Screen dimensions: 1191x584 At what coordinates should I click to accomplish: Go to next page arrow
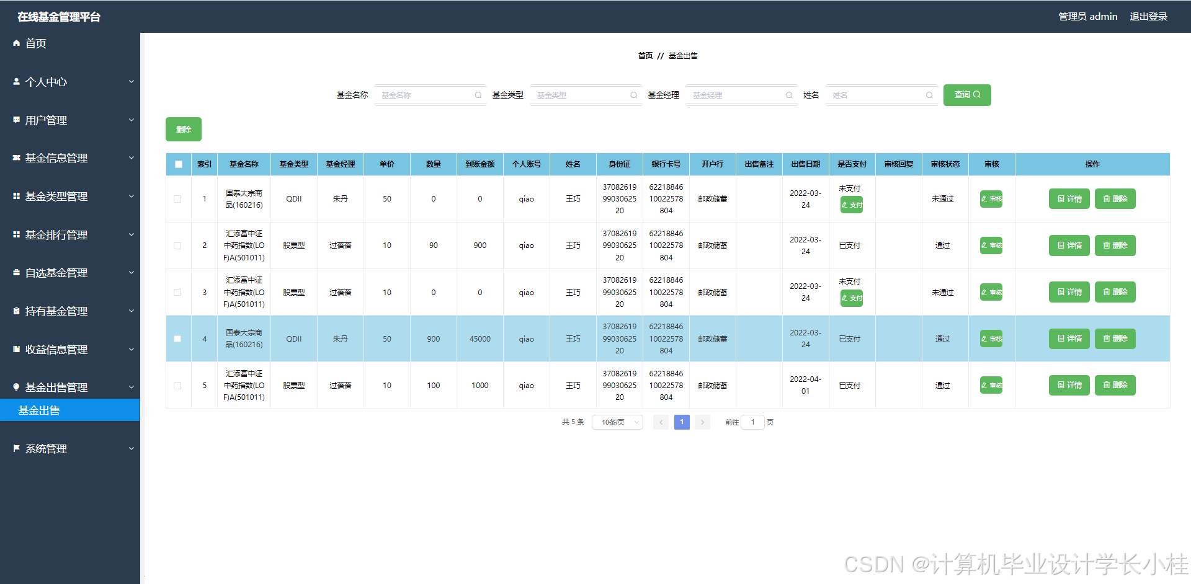point(702,422)
